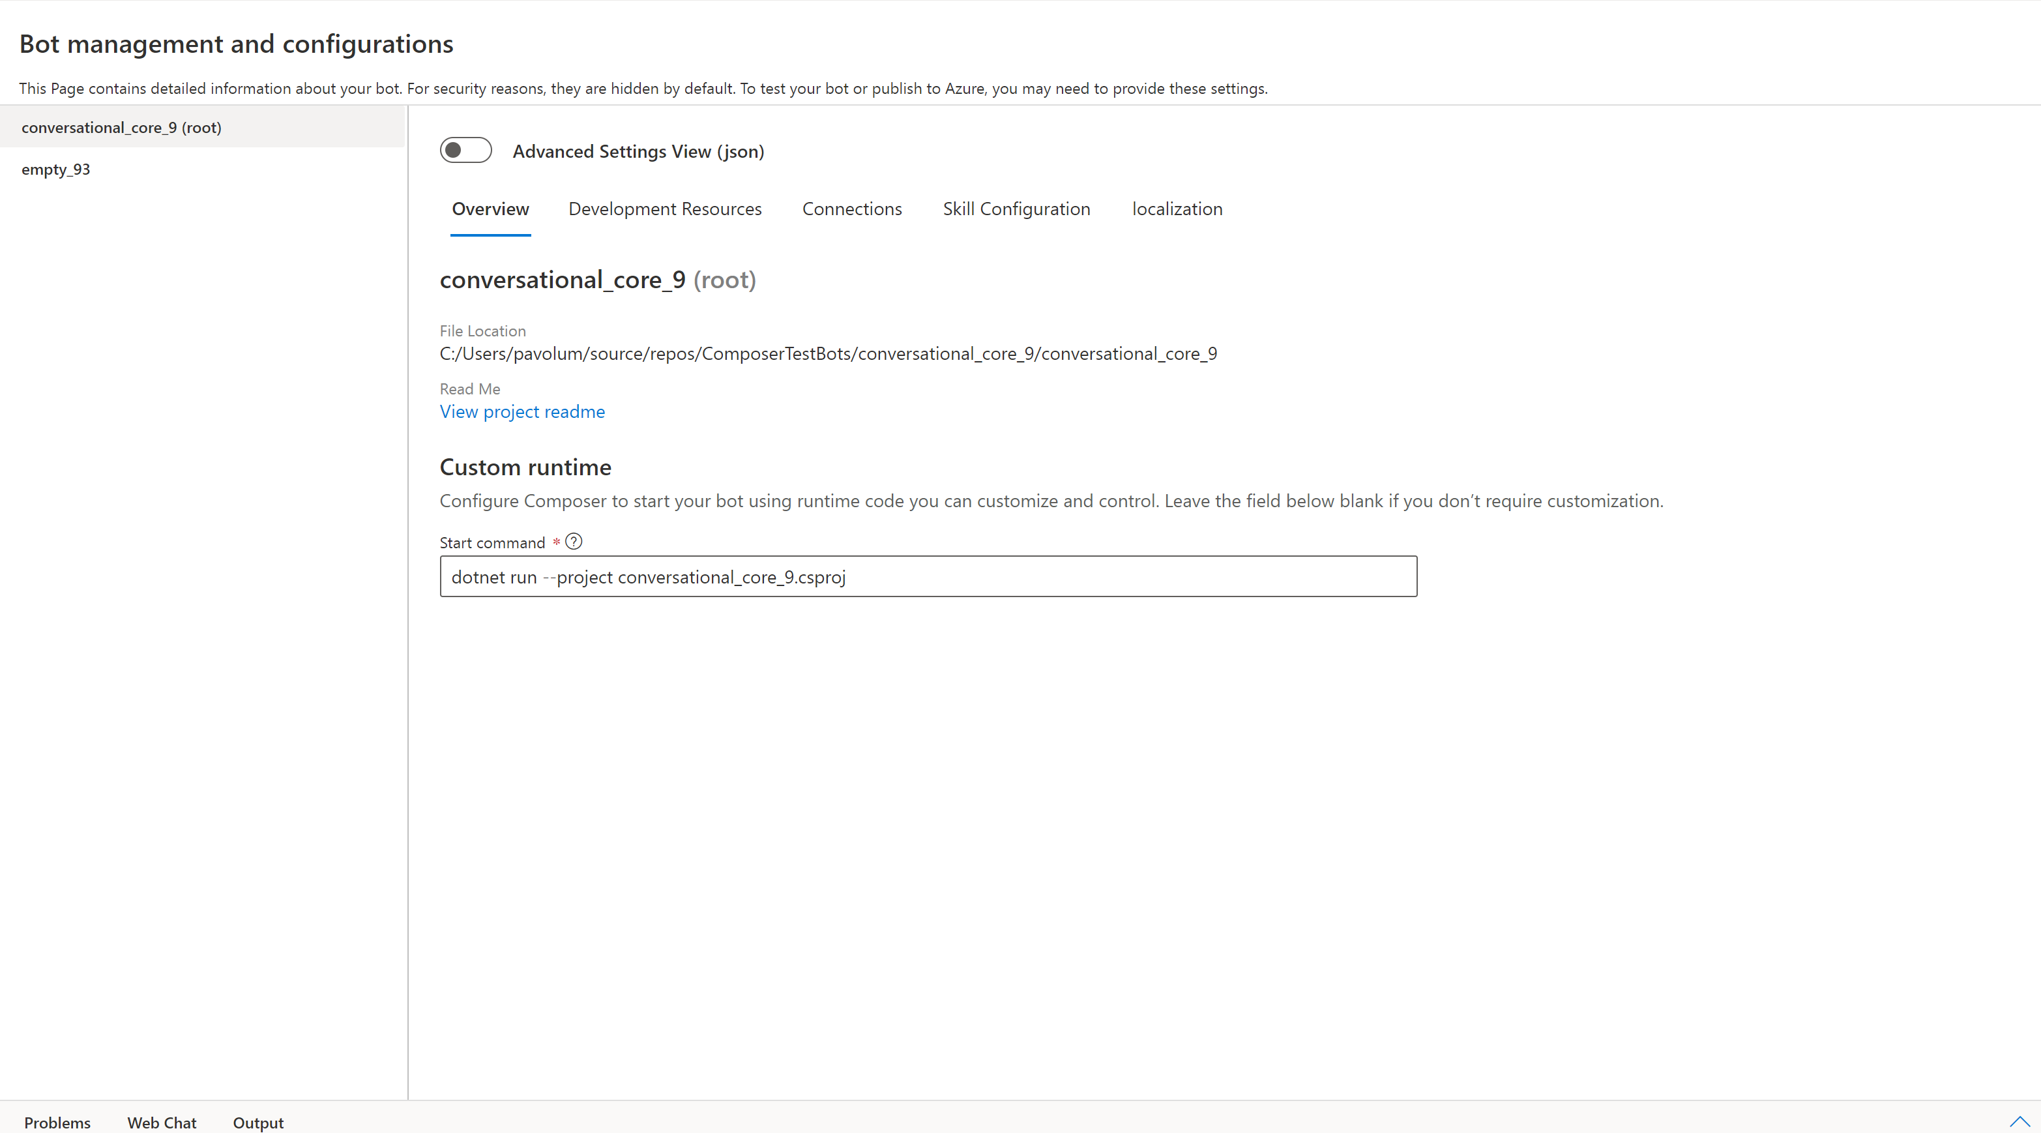Viewport: 2041px width, 1133px height.
Task: Click the File Location path text
Action: [x=828, y=354]
